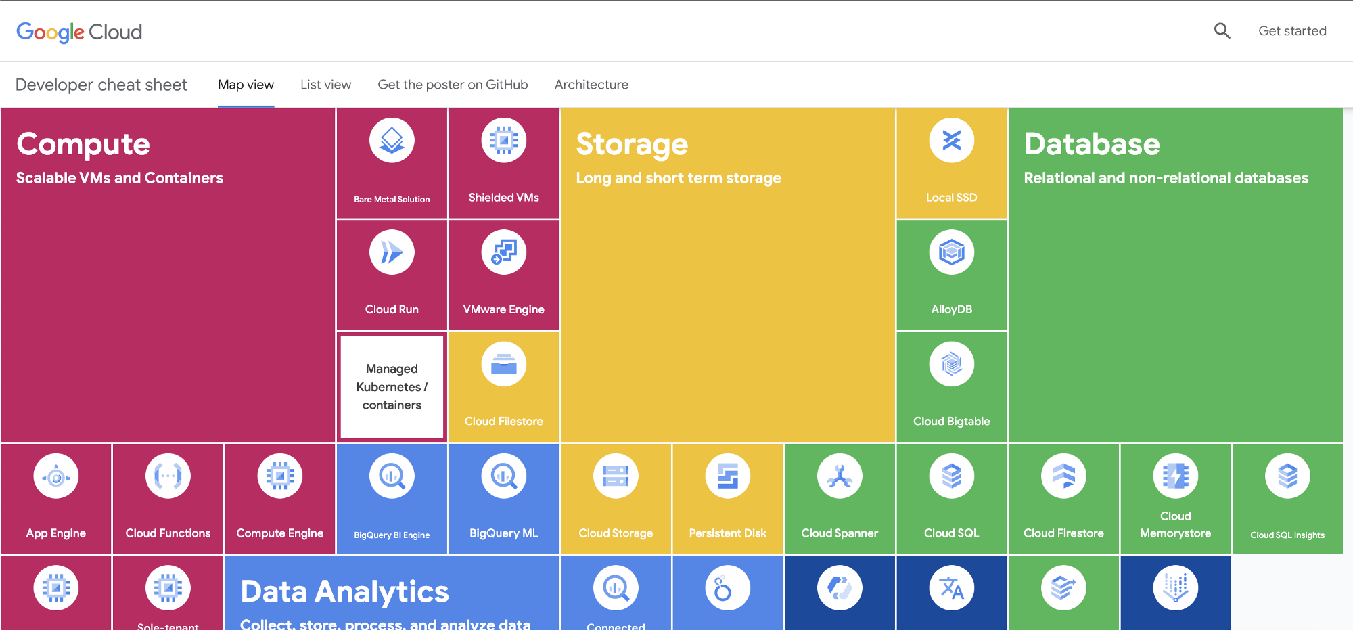The width and height of the screenshot is (1353, 630).
Task: Open the Cloud Firestore icon
Action: [x=1063, y=476]
